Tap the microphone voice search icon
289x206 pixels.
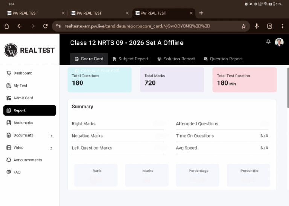[x=257, y=26]
